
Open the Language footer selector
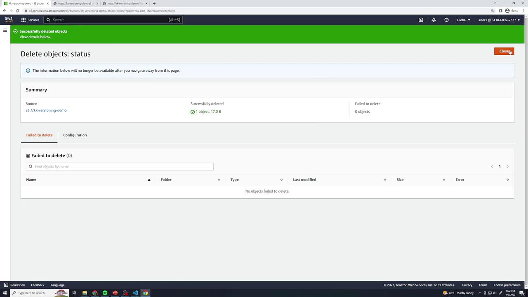point(57,285)
